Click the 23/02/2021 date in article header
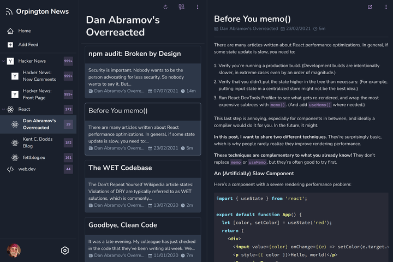 pyautogui.click(x=295, y=28)
